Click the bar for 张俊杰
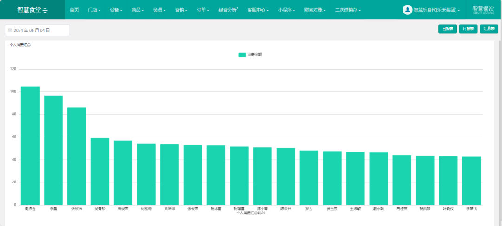This screenshot has width=502, height=226. coord(193,175)
